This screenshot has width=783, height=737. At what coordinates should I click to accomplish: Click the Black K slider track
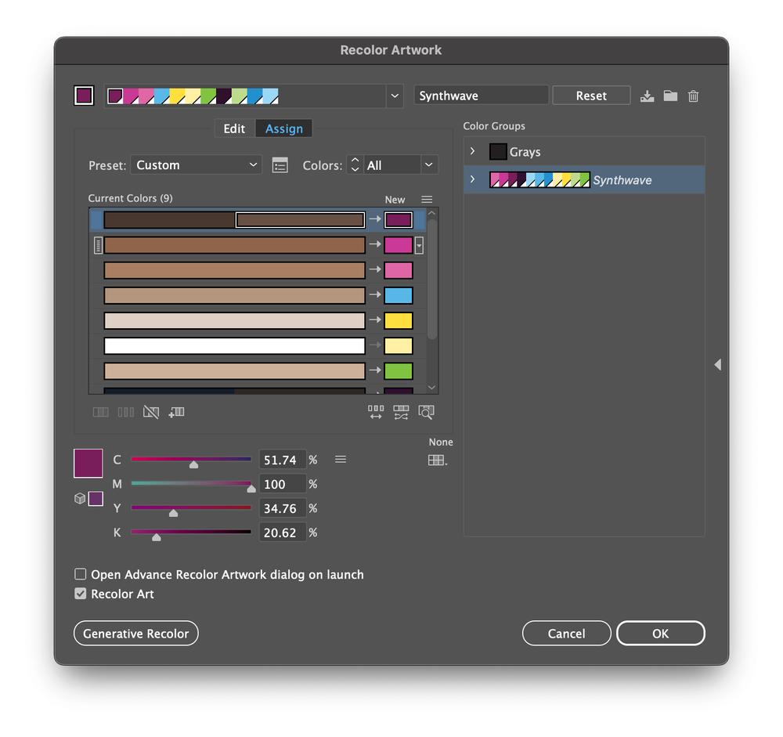191,532
